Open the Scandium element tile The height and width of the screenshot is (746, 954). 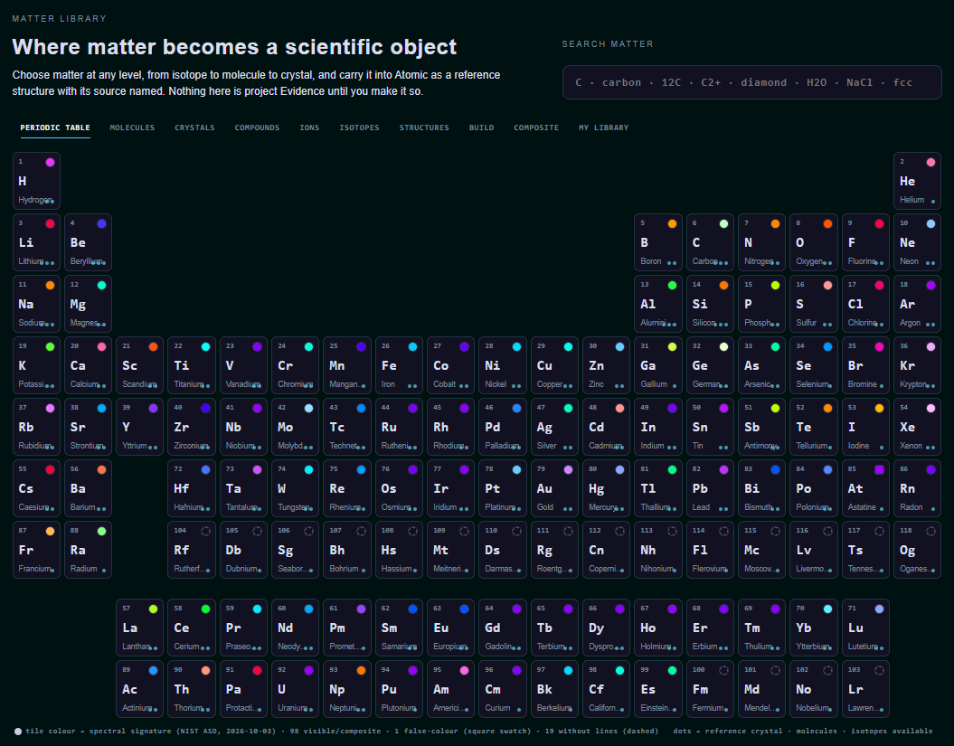[x=140, y=365]
